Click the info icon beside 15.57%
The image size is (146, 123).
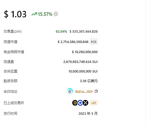point(56,14)
